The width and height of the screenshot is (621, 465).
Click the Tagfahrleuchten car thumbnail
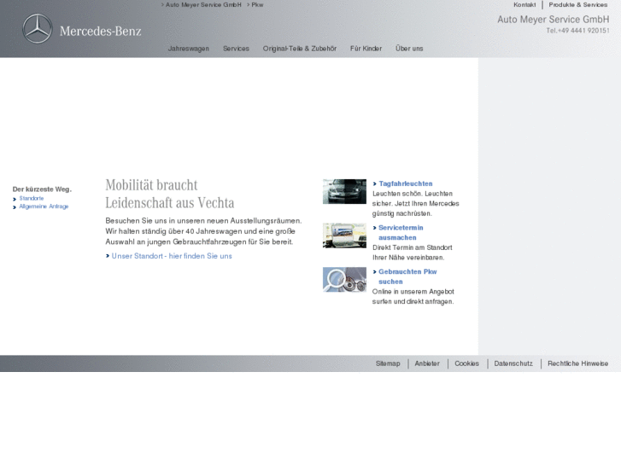point(344,191)
